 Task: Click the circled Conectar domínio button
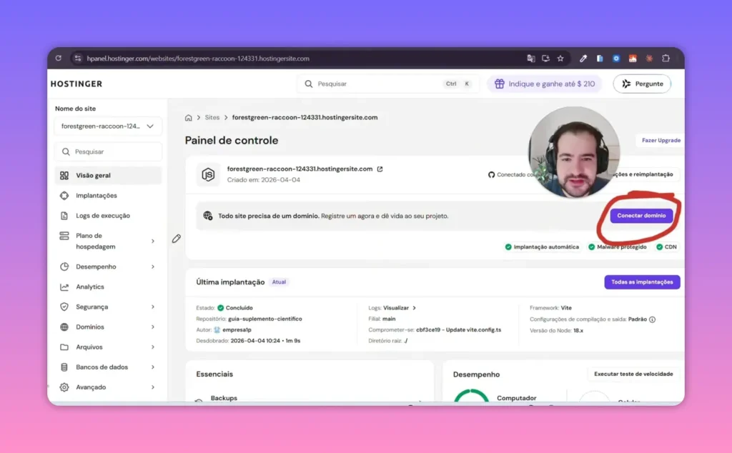point(641,215)
